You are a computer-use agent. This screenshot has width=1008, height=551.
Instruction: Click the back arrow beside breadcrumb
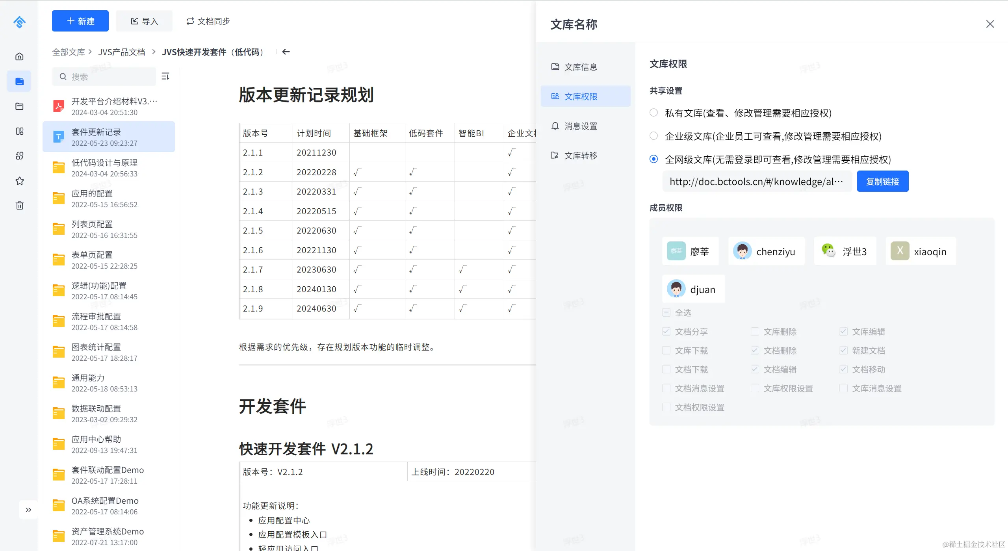tap(286, 52)
